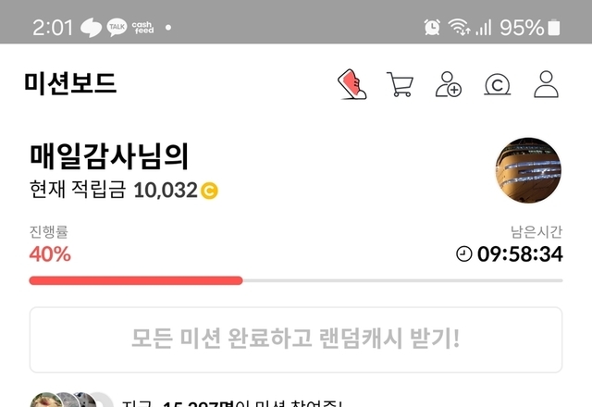Tap the 미션보드 title
592x407 pixels.
click(70, 83)
